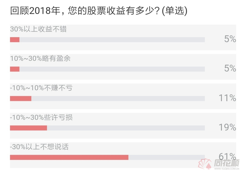This screenshot has height=176, width=246.
Task: Click the 61% result value
Action: coord(227,156)
